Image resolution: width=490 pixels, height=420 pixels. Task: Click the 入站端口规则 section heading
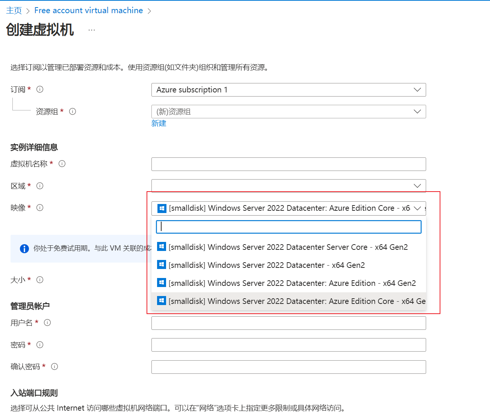click(34, 393)
